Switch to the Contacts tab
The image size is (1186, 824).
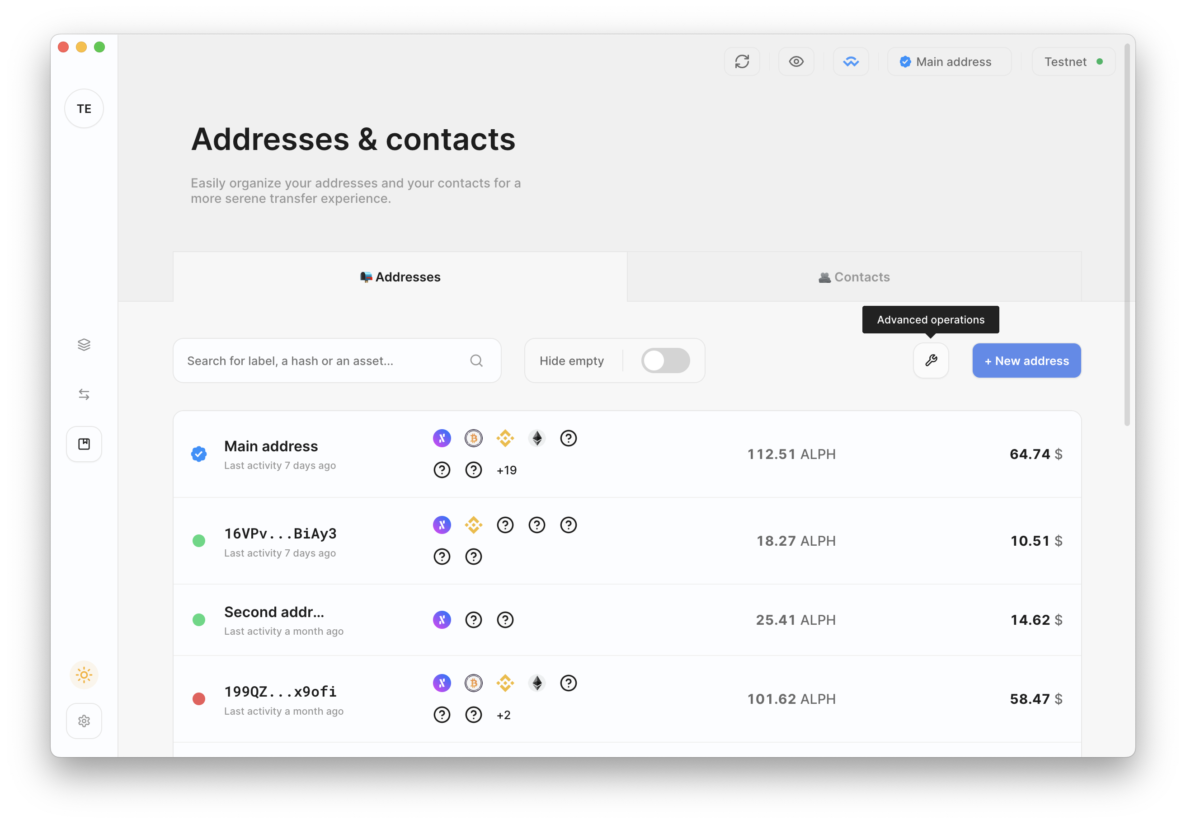[x=854, y=277]
